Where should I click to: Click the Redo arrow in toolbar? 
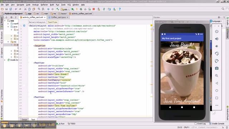20,9
